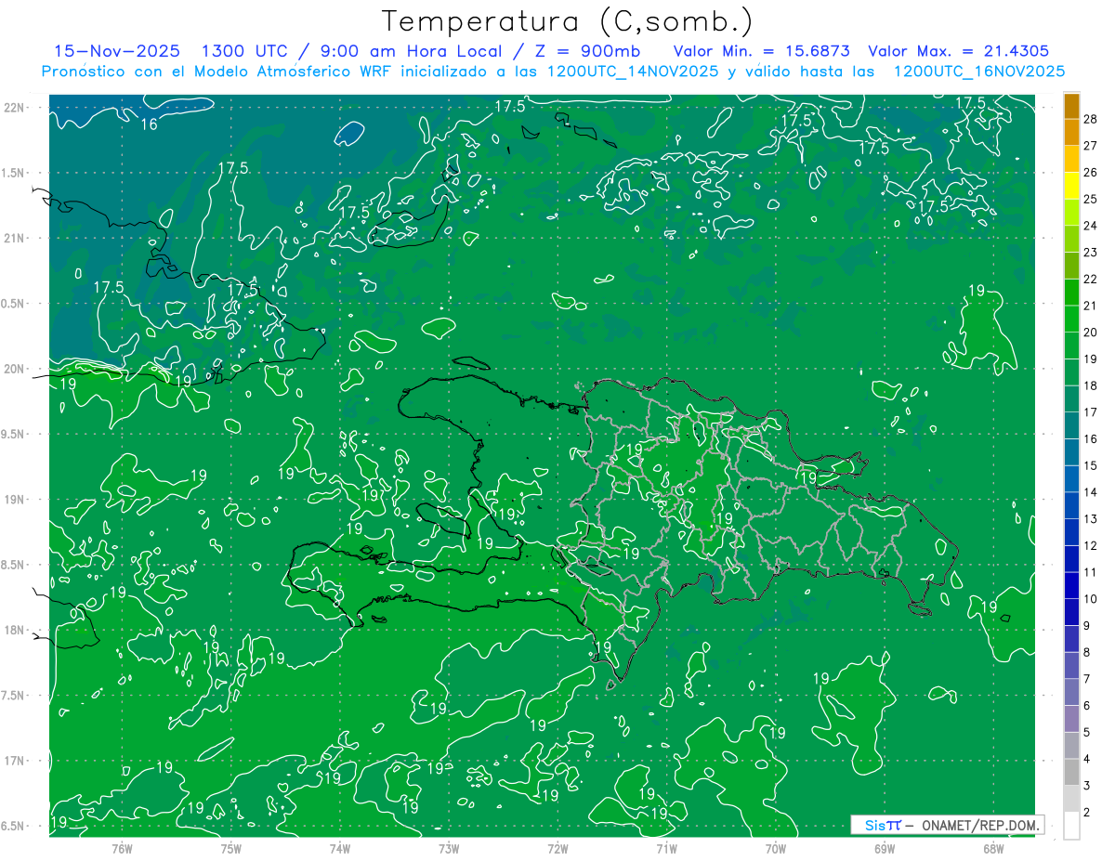Click the legend number '21'
Image resolution: width=1115 pixels, height=861 pixels.
point(1090,306)
